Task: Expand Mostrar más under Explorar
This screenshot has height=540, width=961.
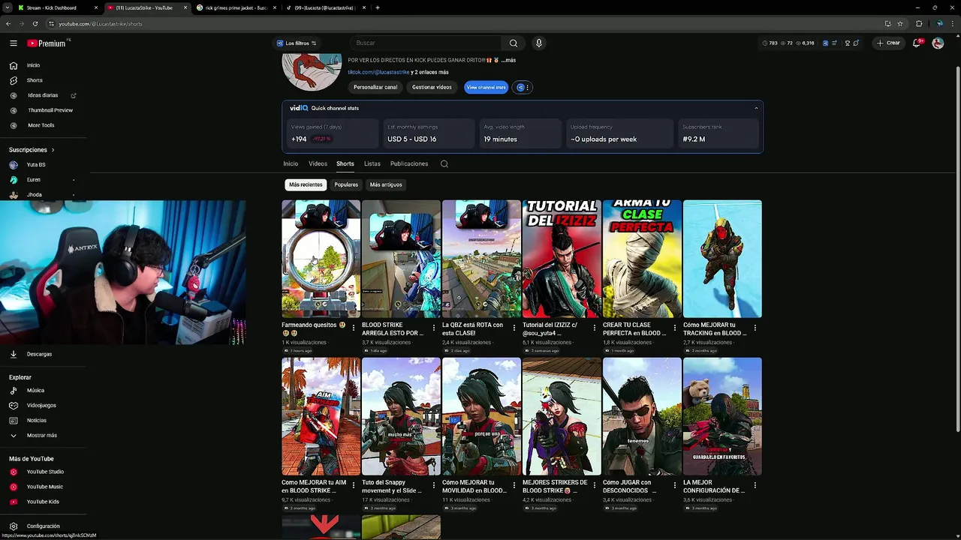Action: click(43, 435)
